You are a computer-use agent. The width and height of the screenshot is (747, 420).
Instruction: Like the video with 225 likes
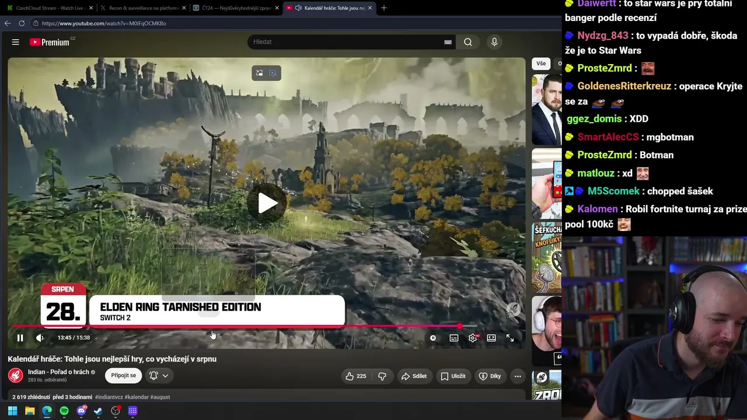(356, 376)
